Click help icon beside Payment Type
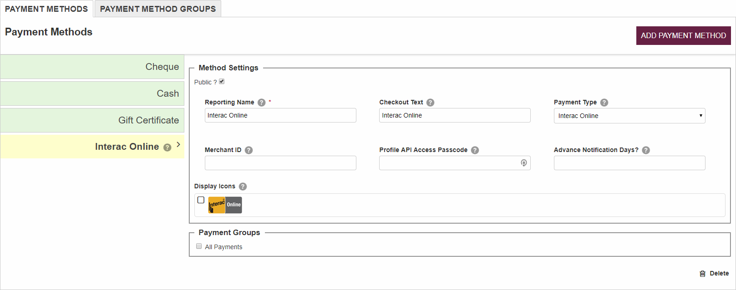The image size is (736, 290). pos(604,103)
